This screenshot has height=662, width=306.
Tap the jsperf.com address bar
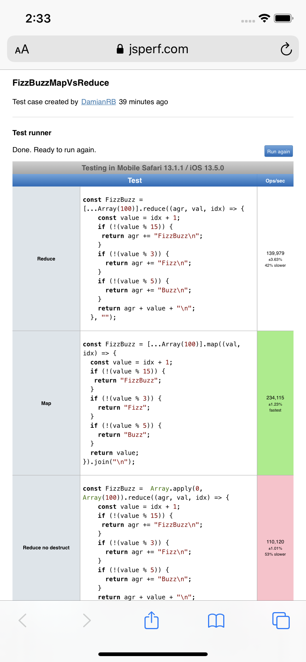pos(153,49)
